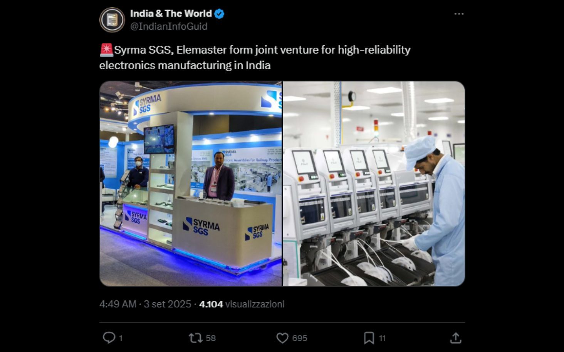Open the three-dot more options menu
Screen dimensions: 564x352
[459, 14]
